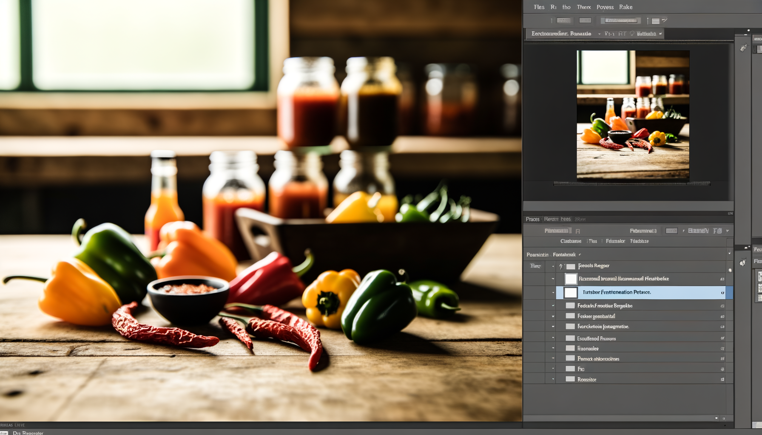Click the spiral icon beside BamsV
The width and height of the screenshot is (762, 435).
(718, 231)
